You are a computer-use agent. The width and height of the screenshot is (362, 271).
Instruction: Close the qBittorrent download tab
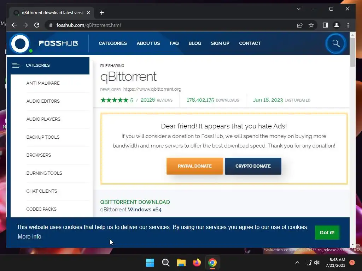(x=88, y=13)
